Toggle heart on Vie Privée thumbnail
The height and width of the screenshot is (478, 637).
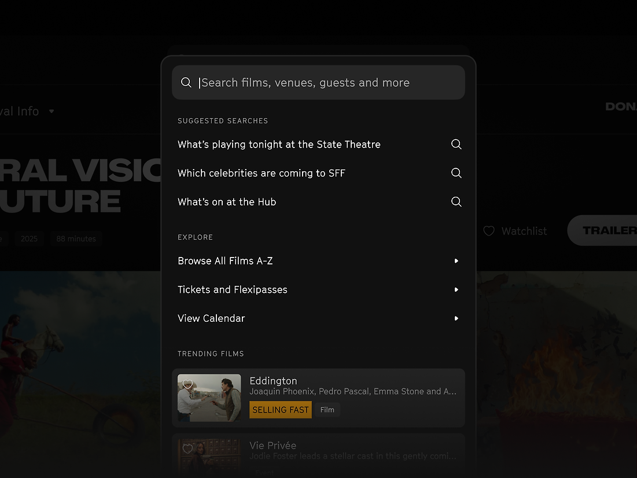(187, 449)
